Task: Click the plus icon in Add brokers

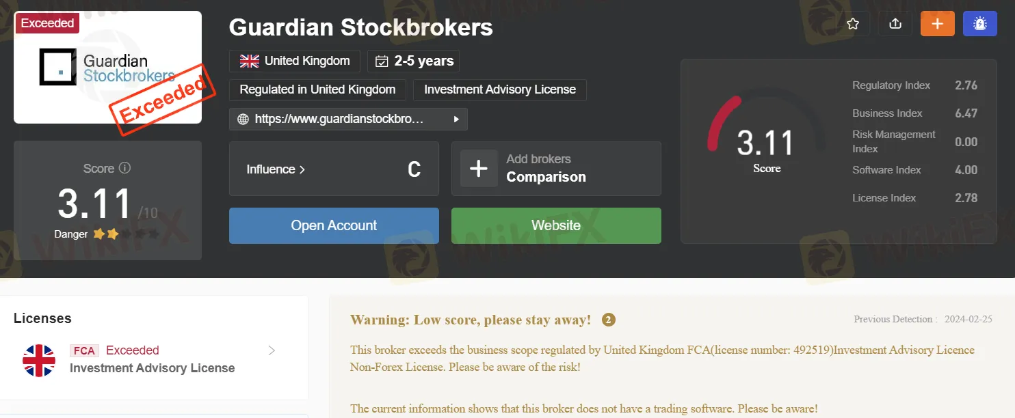Action: pyautogui.click(x=479, y=168)
